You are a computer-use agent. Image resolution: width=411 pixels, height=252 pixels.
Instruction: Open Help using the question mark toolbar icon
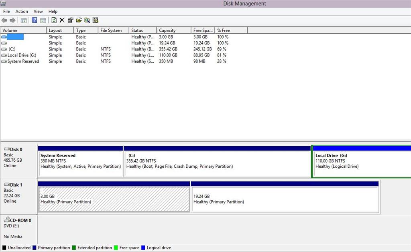coord(34,20)
